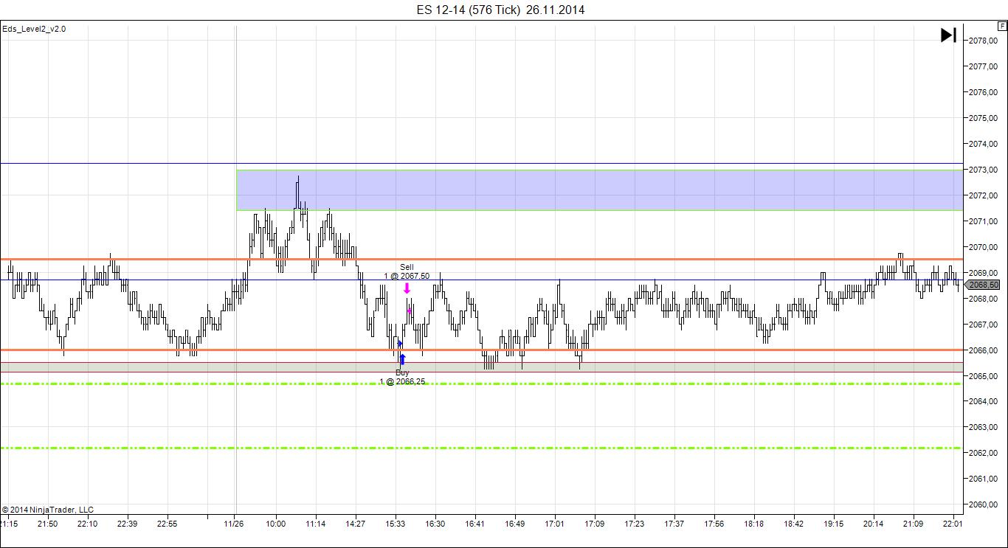This screenshot has width=1008, height=548.
Task: Click the 2061,00 price axis label
Action: coord(982,479)
